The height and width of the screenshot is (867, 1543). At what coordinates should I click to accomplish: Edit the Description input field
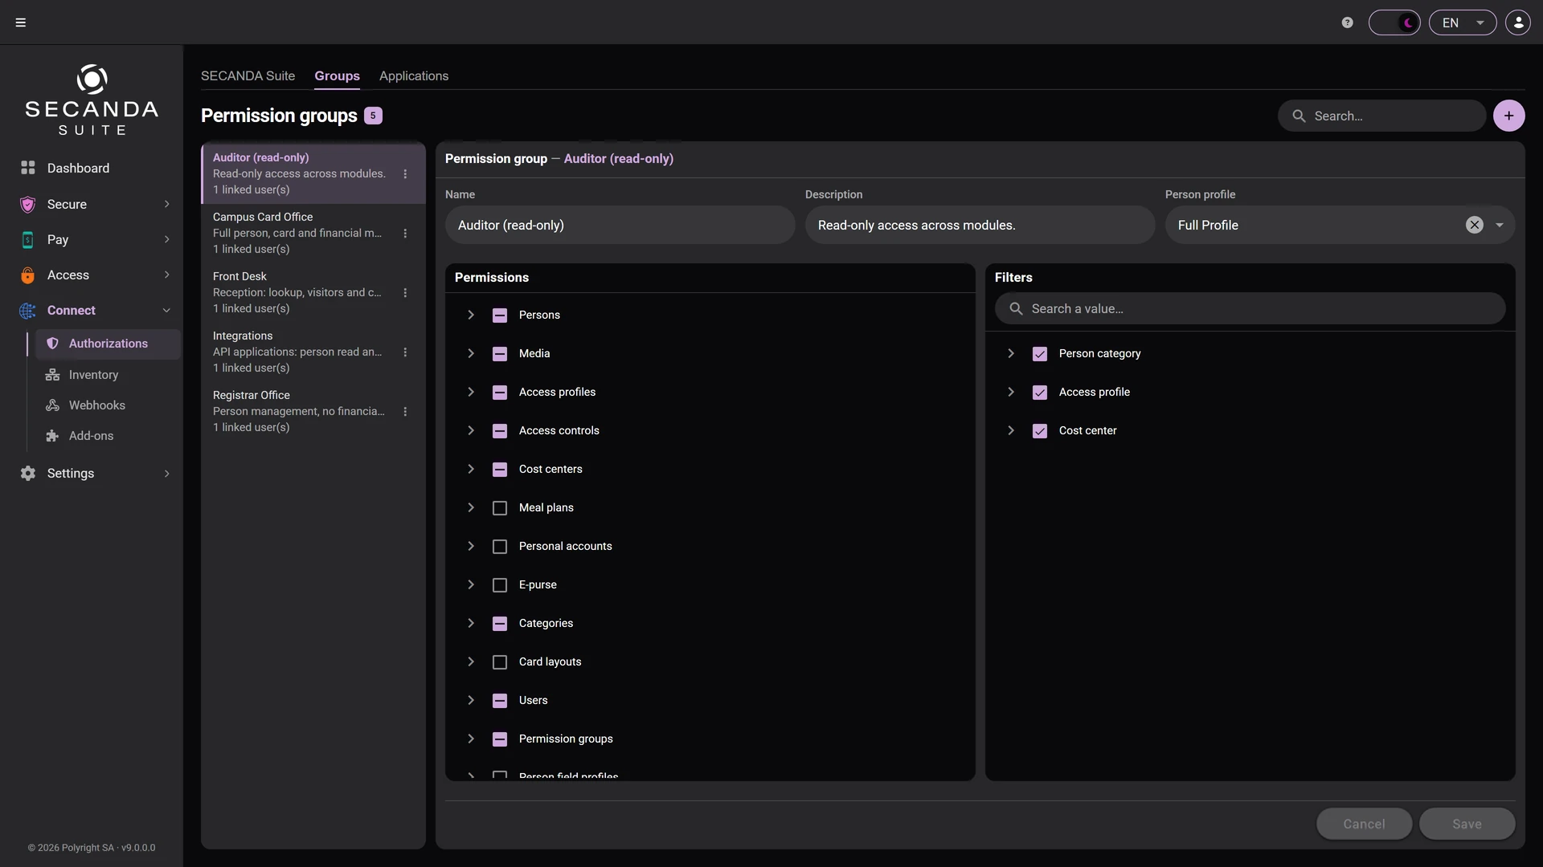point(980,225)
